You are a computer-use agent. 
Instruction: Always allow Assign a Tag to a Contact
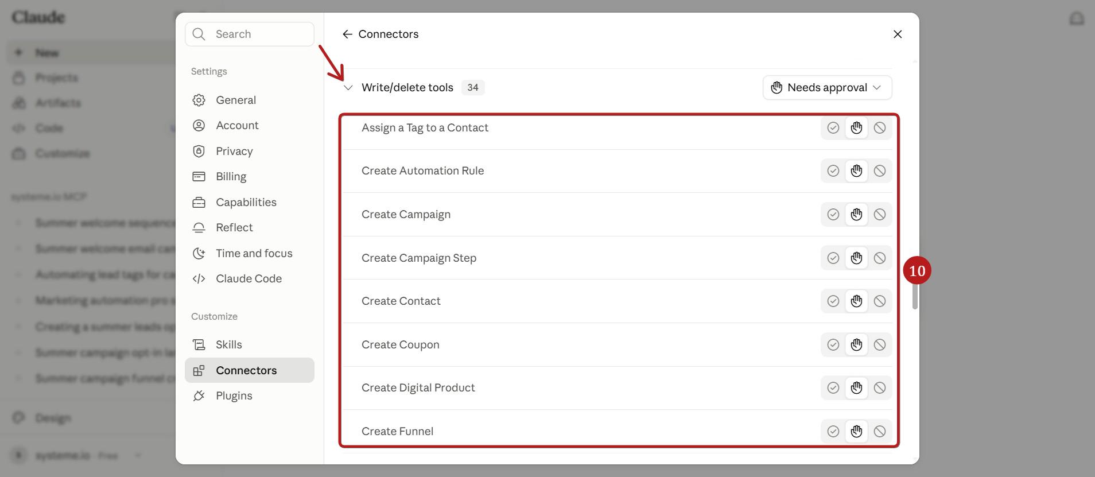[x=833, y=128]
